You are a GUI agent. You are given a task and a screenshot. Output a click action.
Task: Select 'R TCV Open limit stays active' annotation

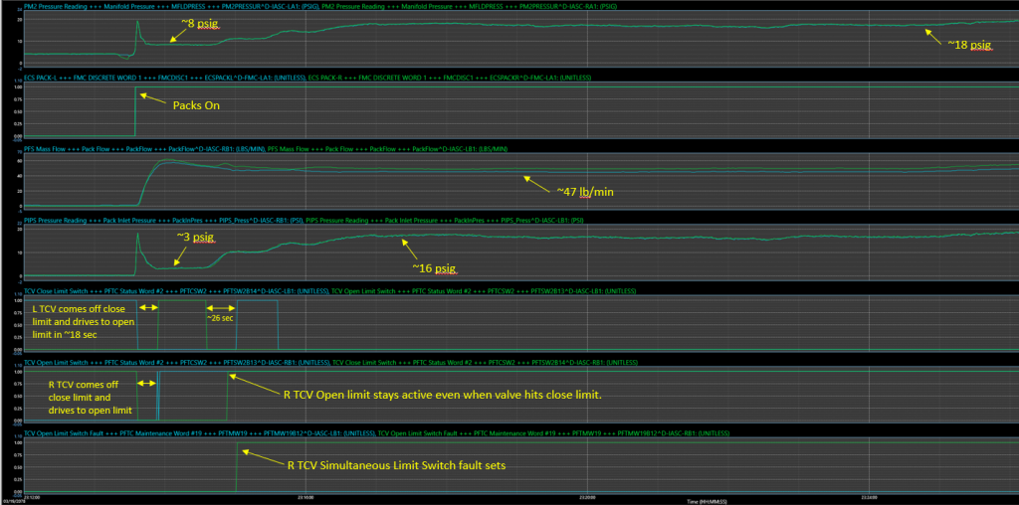click(x=444, y=394)
